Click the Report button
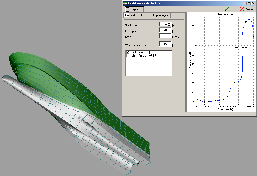The height and width of the screenshot is (176, 257). 135,9
